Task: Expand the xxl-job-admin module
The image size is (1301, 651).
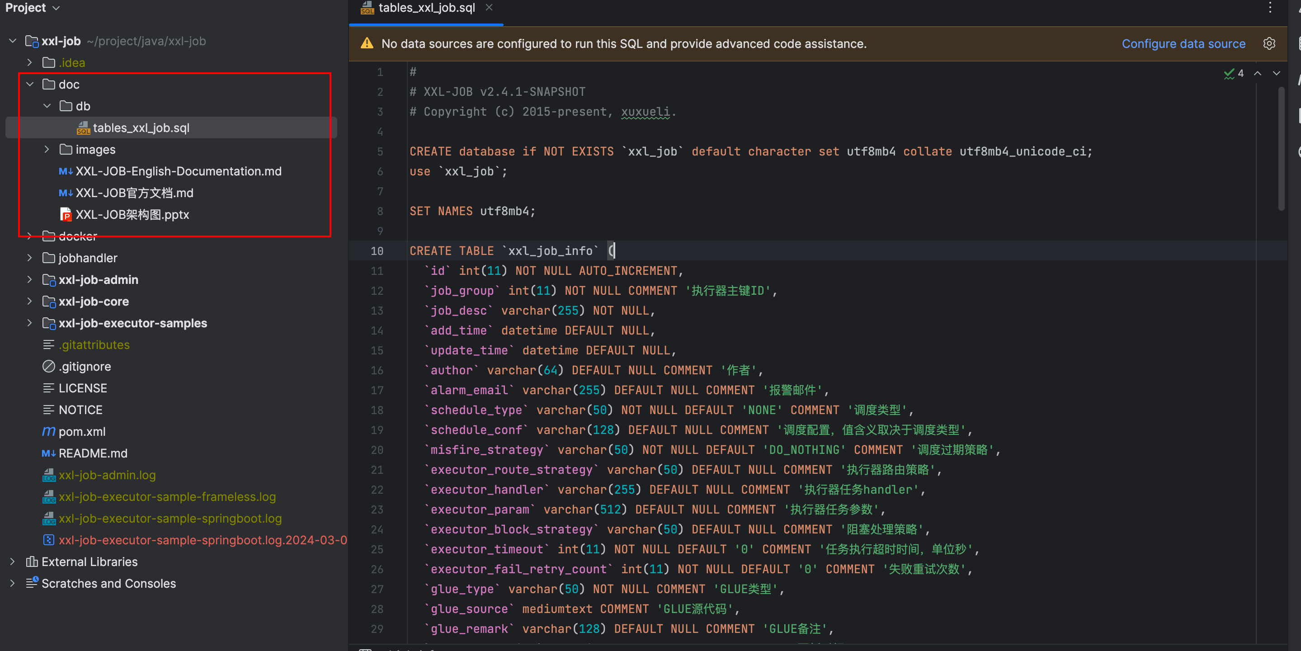Action: (x=30, y=280)
